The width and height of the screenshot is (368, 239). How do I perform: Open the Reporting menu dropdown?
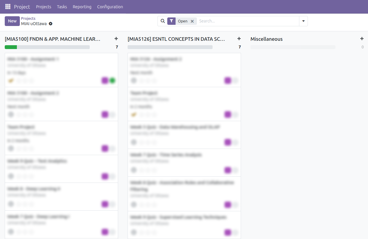82,6
